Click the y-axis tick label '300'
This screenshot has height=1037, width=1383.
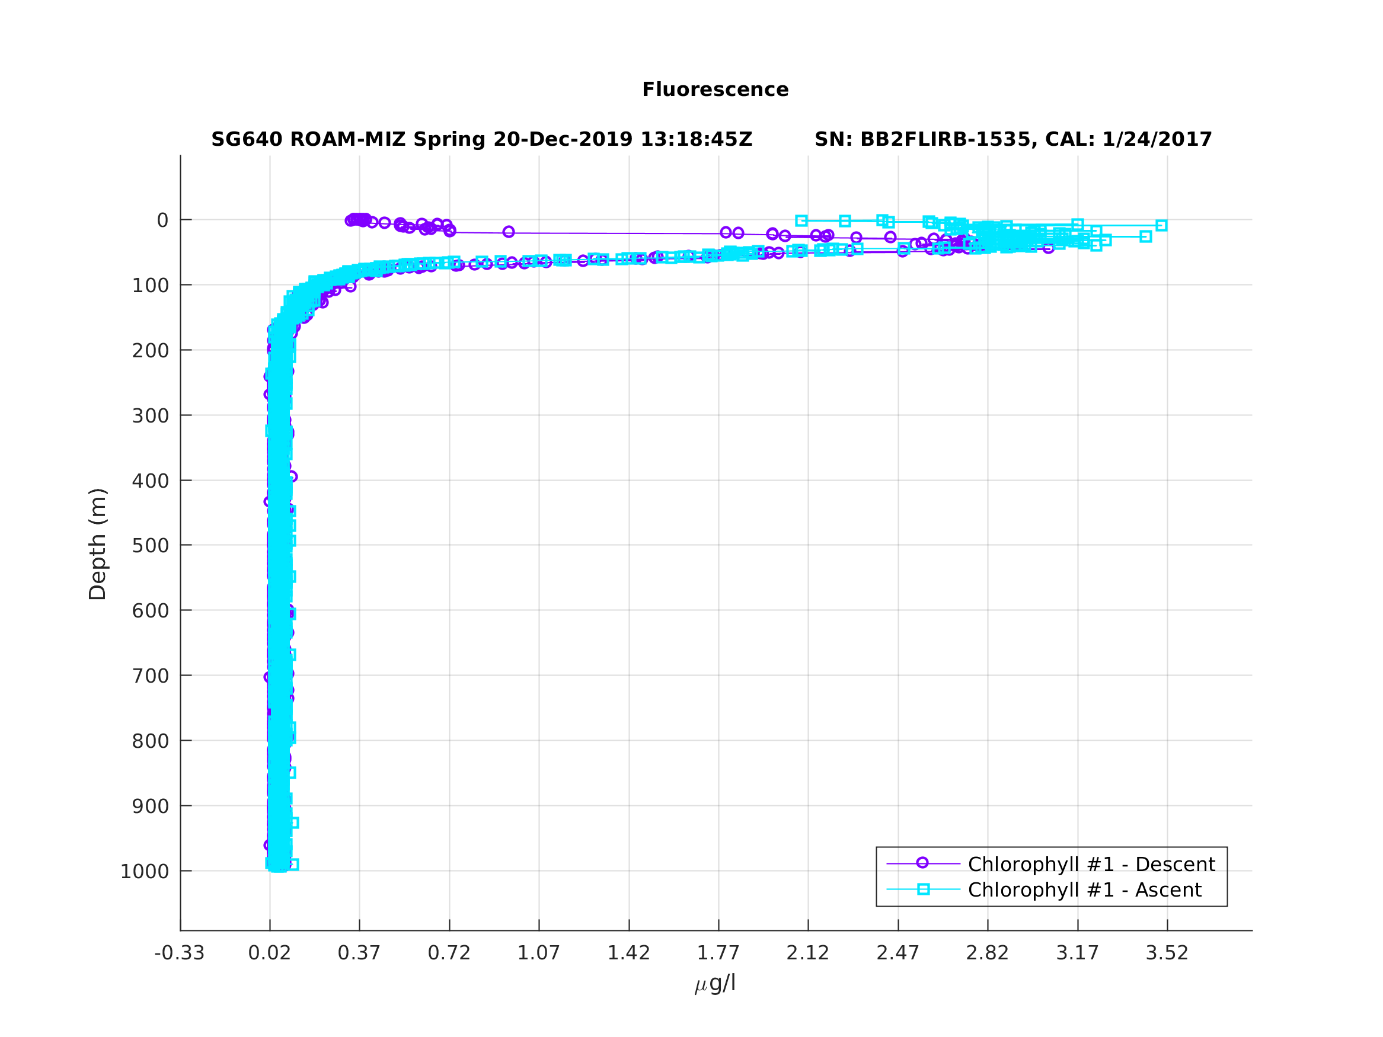(x=150, y=415)
